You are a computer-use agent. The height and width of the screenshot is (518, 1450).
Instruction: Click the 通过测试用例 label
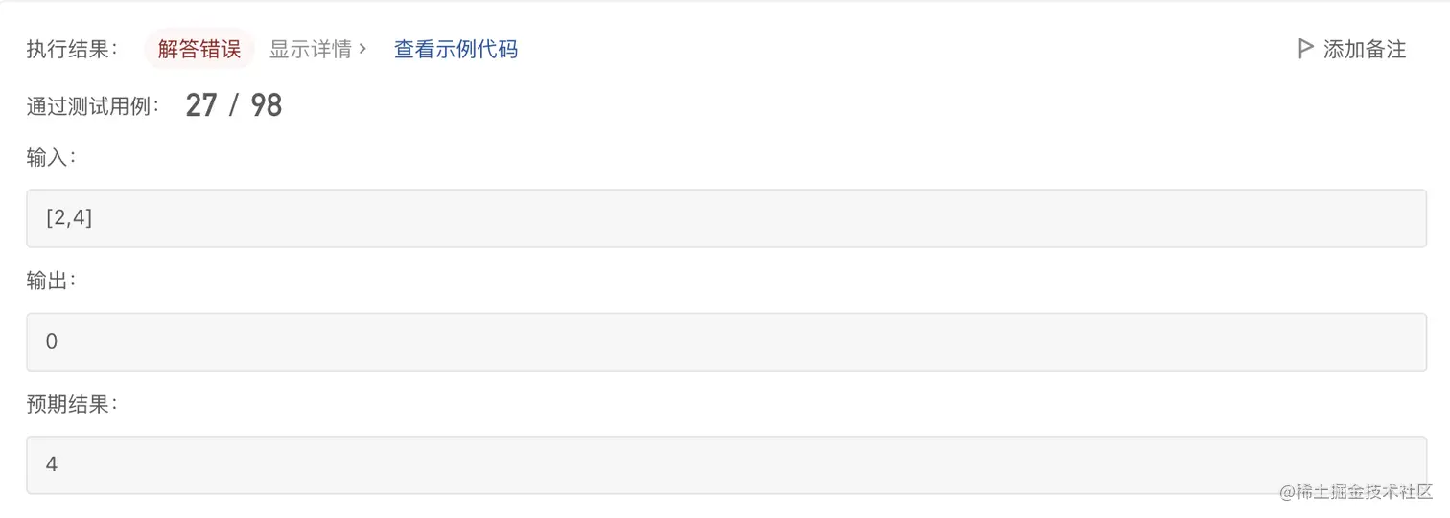[x=93, y=106]
